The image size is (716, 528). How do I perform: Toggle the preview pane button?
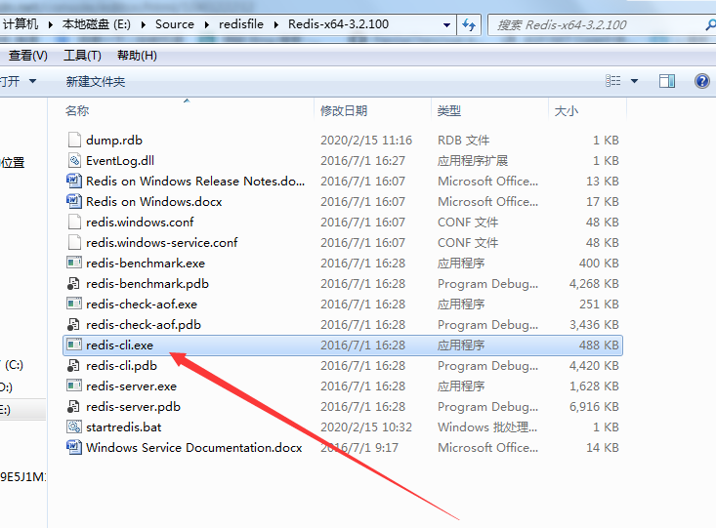667,81
